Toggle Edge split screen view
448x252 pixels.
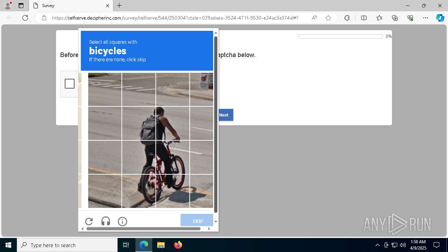pos(364,18)
